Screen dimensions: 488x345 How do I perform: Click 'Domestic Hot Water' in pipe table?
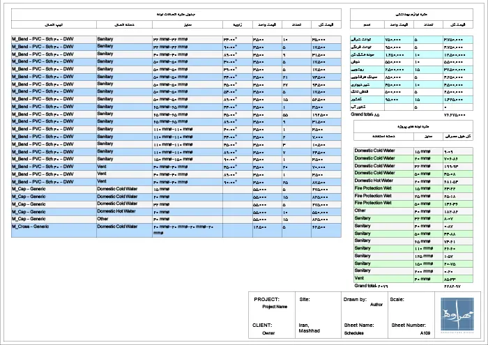pos(374,181)
